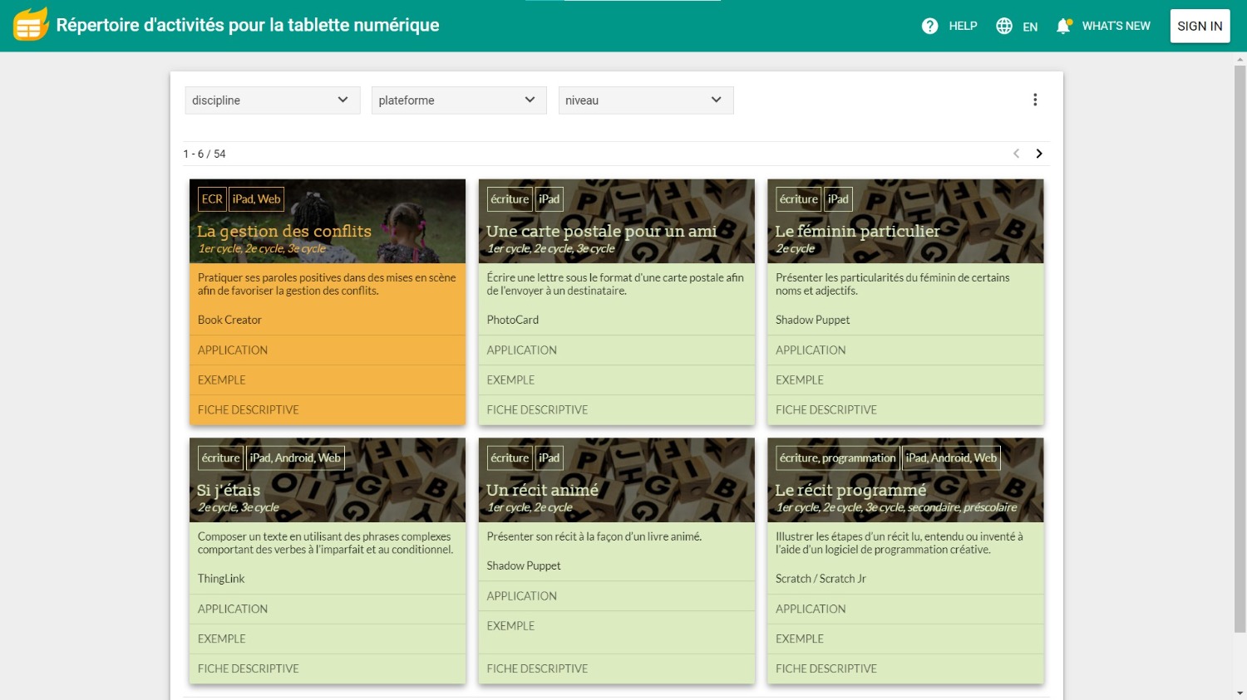The image size is (1247, 700).
Task: Click the SIGN IN button
Action: tap(1199, 26)
